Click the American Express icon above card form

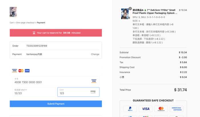point(27,71)
